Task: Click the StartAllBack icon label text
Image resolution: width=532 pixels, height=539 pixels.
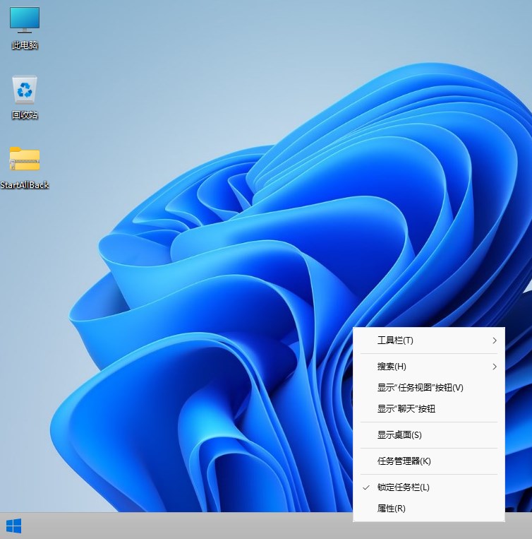Action: click(25, 185)
